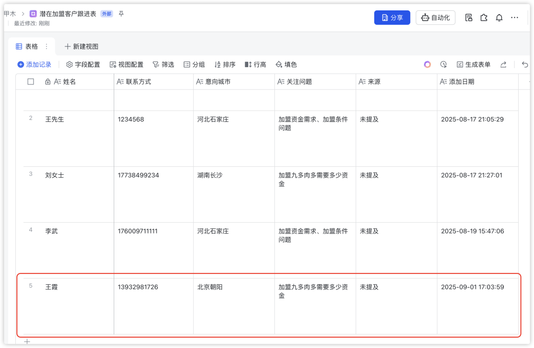Click the export arrow icon next to 生成表单

pyautogui.click(x=503, y=65)
